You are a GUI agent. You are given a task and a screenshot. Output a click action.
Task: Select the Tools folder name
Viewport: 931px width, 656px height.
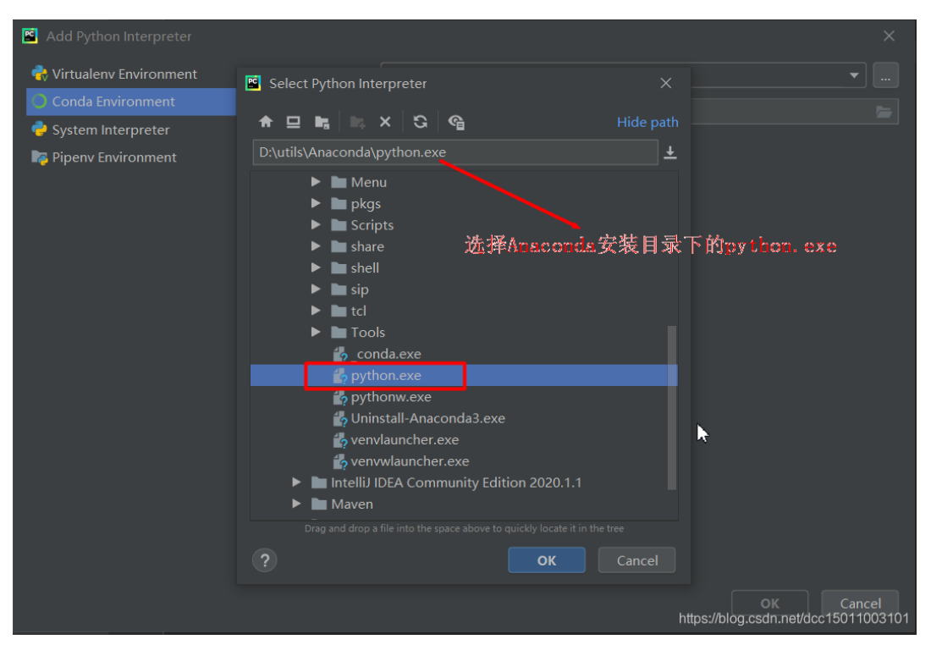pyautogui.click(x=367, y=333)
